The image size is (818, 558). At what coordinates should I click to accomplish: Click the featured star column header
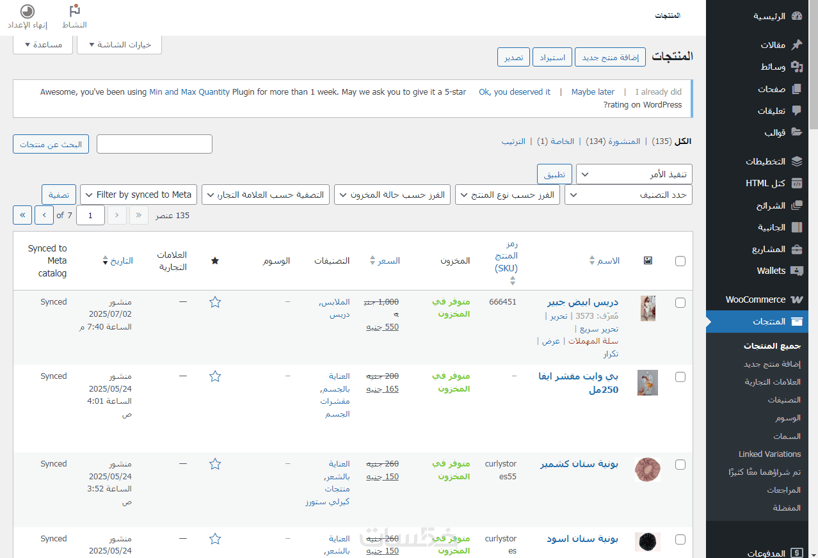click(x=215, y=260)
